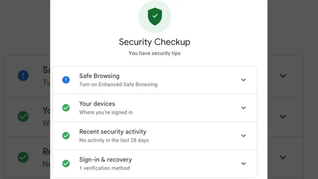This screenshot has width=318, height=179.
Task: Expand the Safe Browsing section chevron
Action: pos(243,80)
